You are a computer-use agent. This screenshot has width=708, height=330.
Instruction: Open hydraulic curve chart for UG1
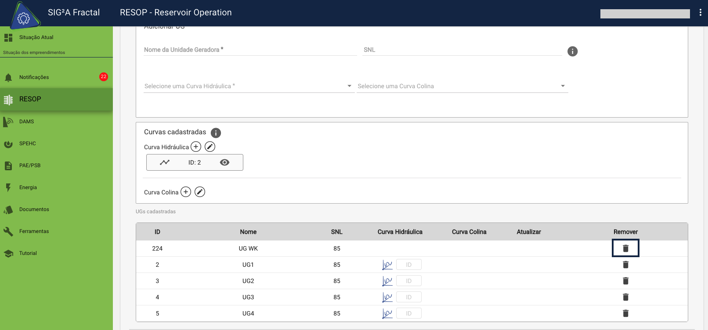pyautogui.click(x=387, y=265)
